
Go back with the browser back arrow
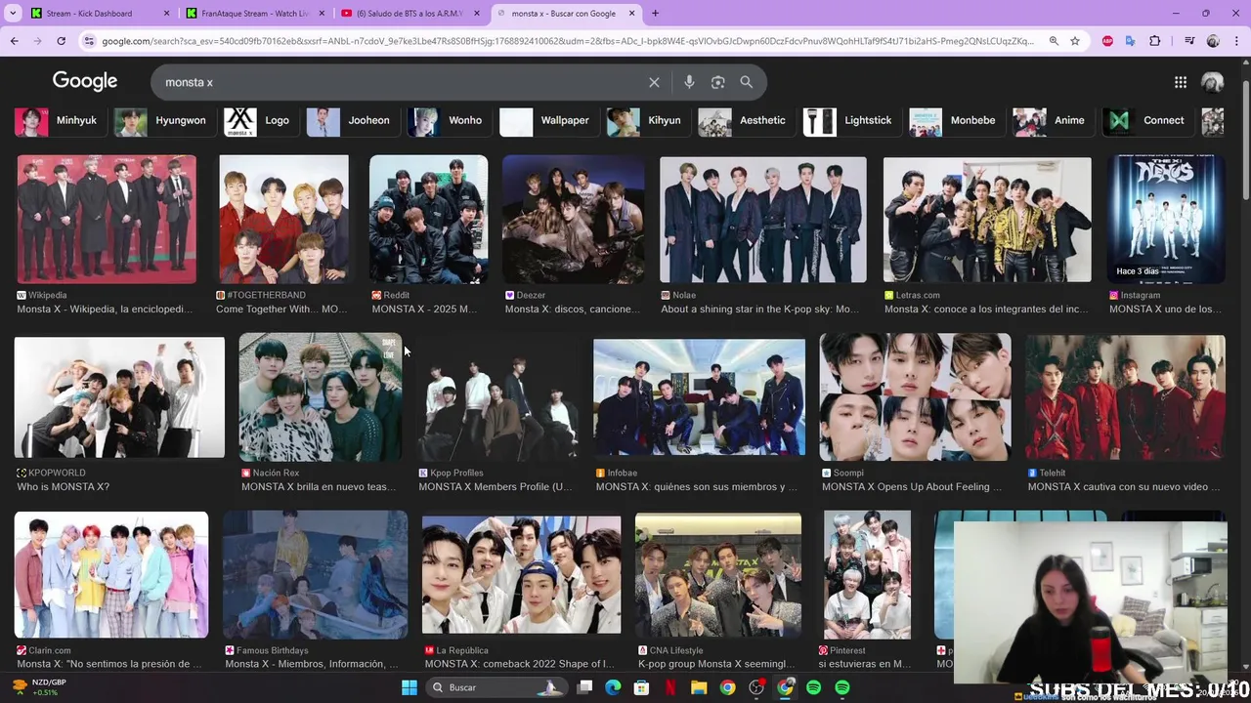(14, 41)
